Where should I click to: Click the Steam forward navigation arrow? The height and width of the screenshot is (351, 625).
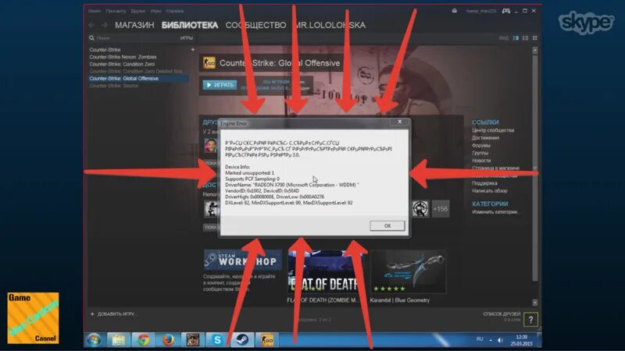pos(105,25)
